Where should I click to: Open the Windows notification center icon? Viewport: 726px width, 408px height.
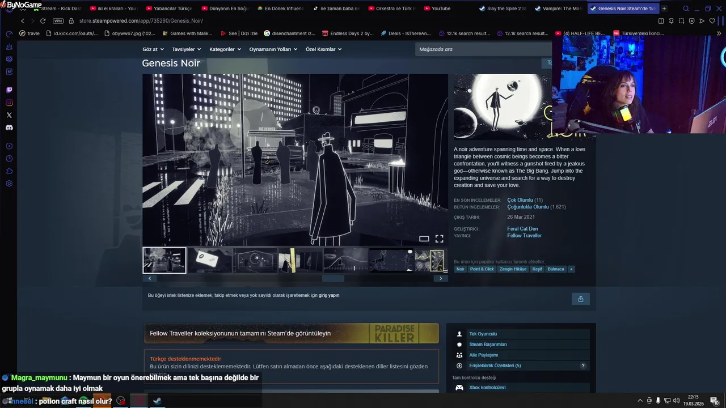point(714,401)
